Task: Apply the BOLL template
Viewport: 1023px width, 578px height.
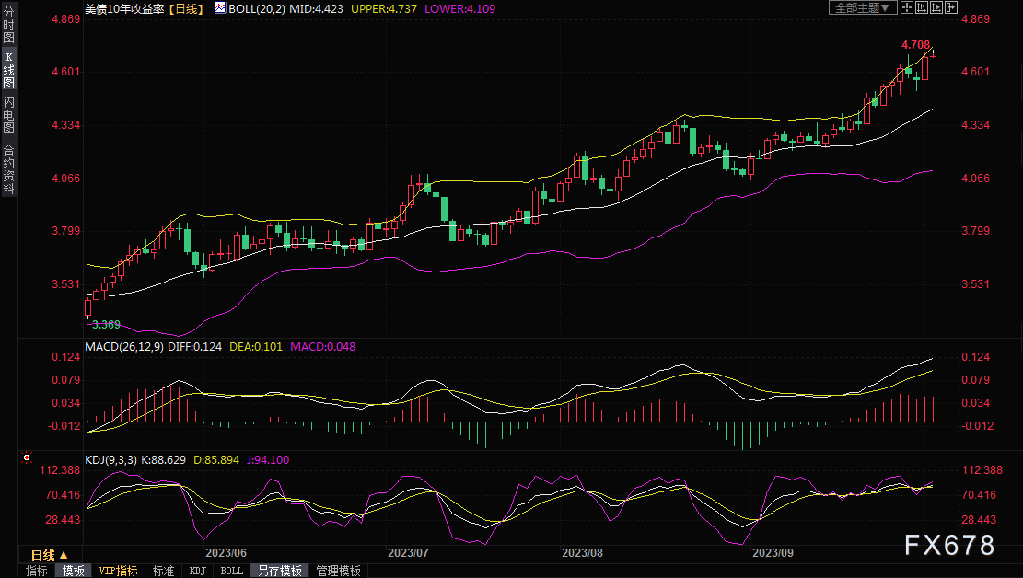Action: tap(232, 571)
